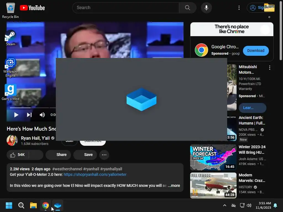
Task: Open File Explorer from taskbar
Action: 33,205
